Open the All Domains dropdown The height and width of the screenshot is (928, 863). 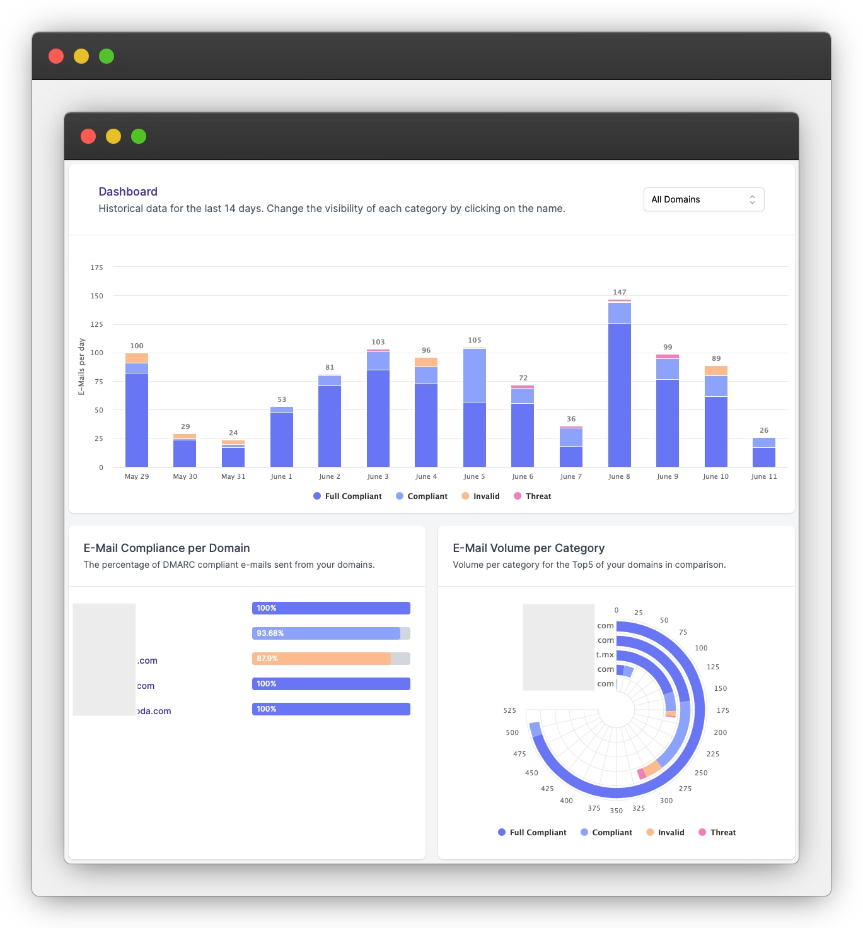point(703,199)
